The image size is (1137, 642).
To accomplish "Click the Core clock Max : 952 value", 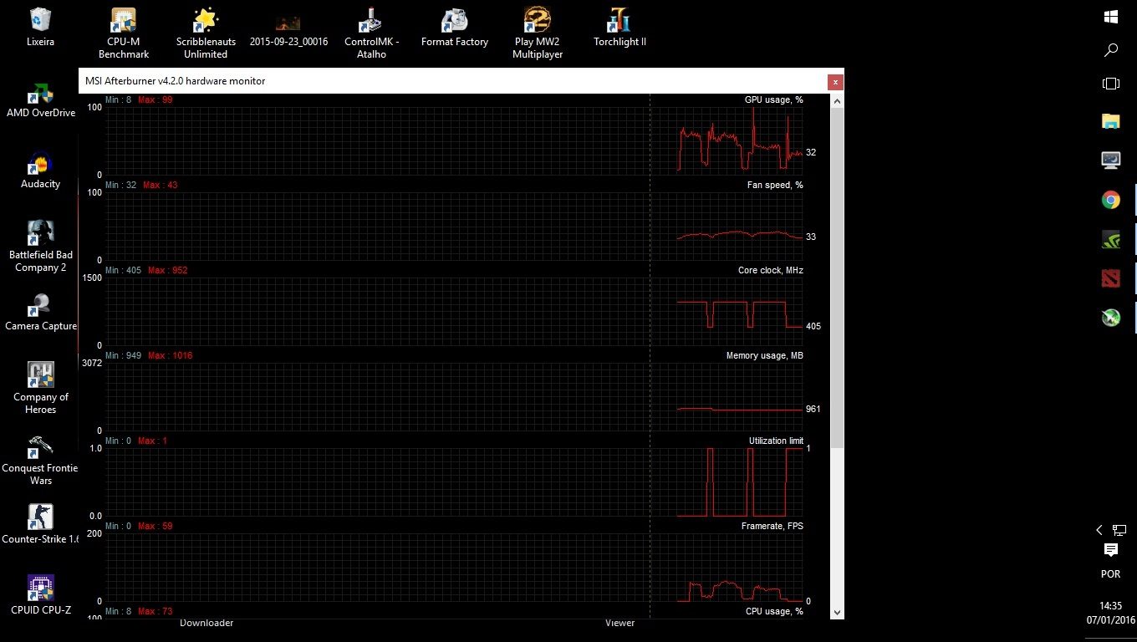I will point(168,270).
